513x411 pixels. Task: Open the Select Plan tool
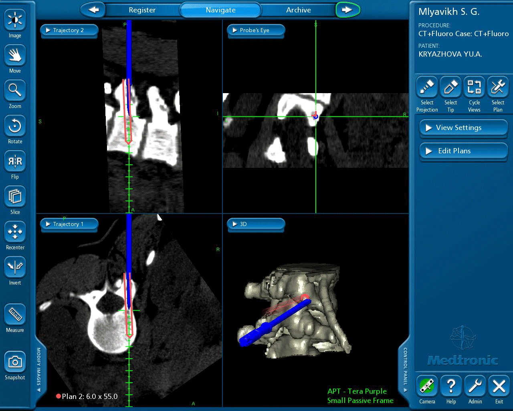(498, 87)
